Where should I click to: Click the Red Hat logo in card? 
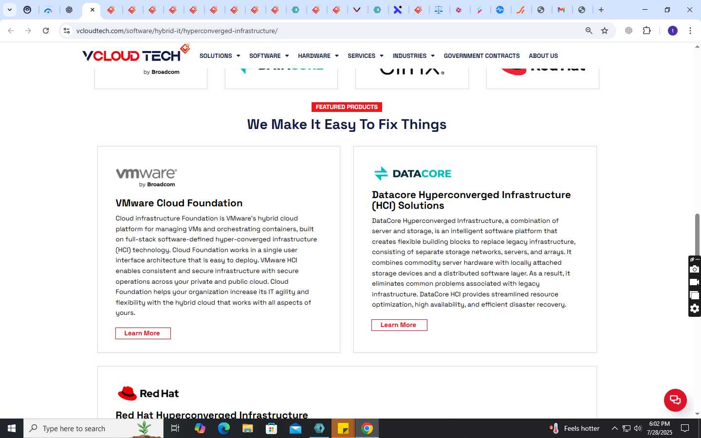148,393
